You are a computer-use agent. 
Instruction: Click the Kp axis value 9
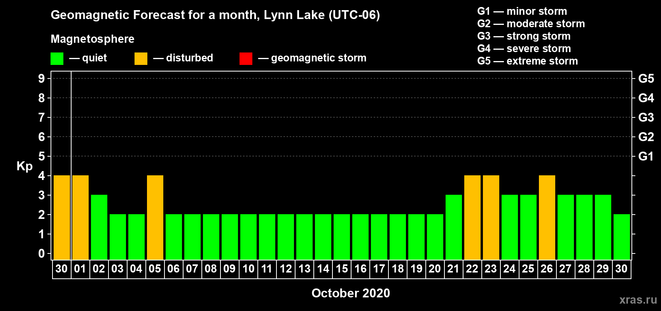tap(42, 79)
